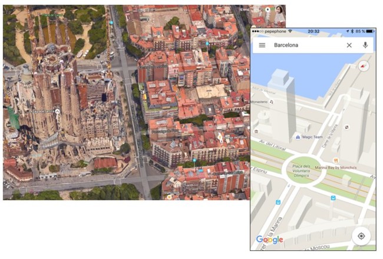Select the museum marker below Monasterio
Viewport: 383px width, 259px height.
(x=256, y=132)
